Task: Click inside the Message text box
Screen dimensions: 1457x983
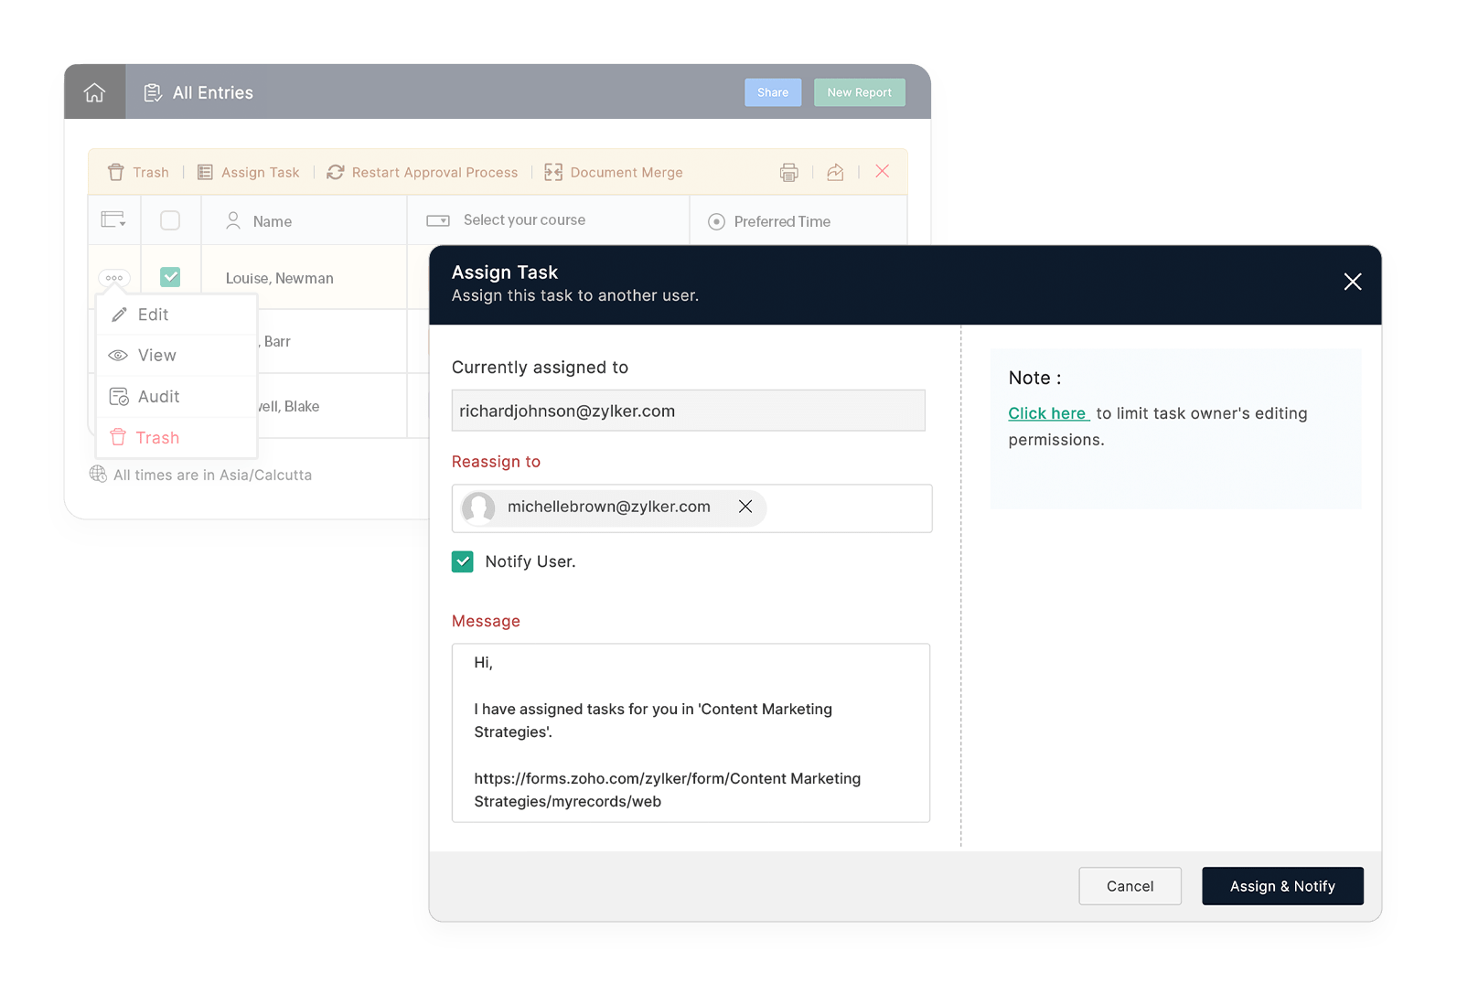Action: [x=691, y=732]
